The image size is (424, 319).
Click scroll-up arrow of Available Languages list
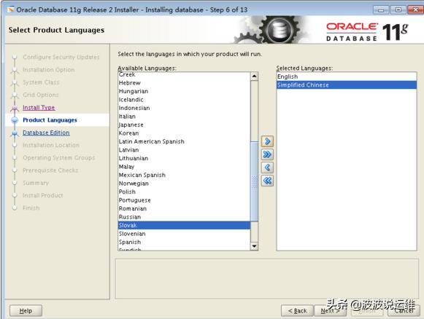tap(254, 76)
